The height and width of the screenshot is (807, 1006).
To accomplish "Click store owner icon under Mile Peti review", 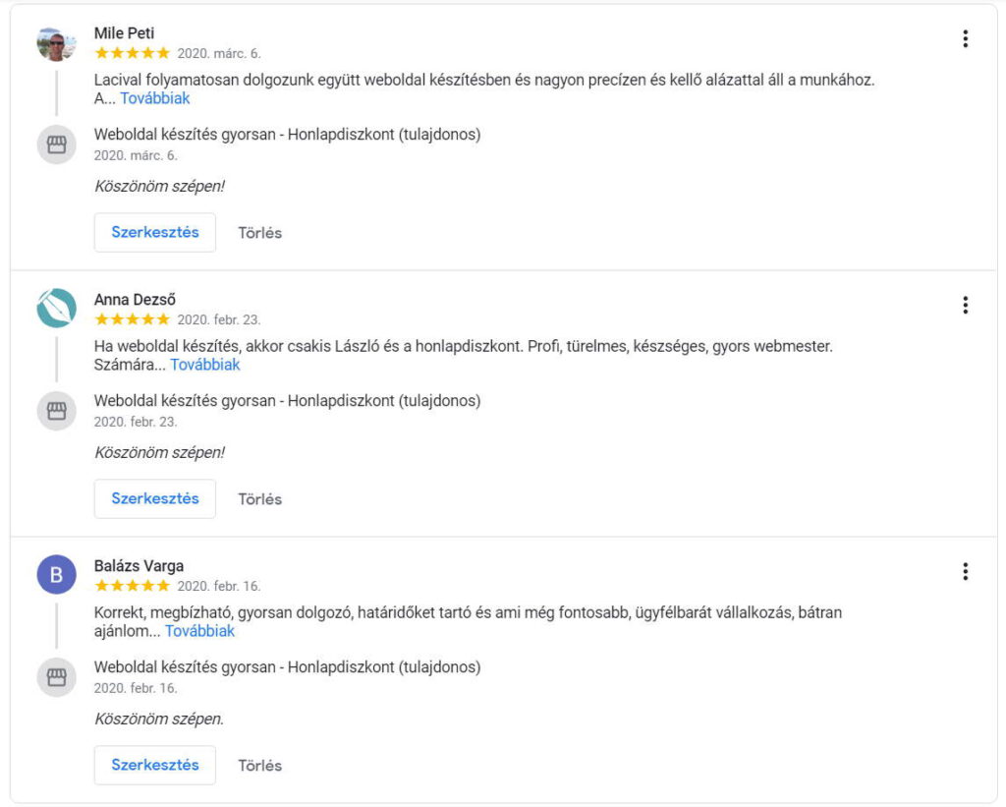I will click(56, 144).
